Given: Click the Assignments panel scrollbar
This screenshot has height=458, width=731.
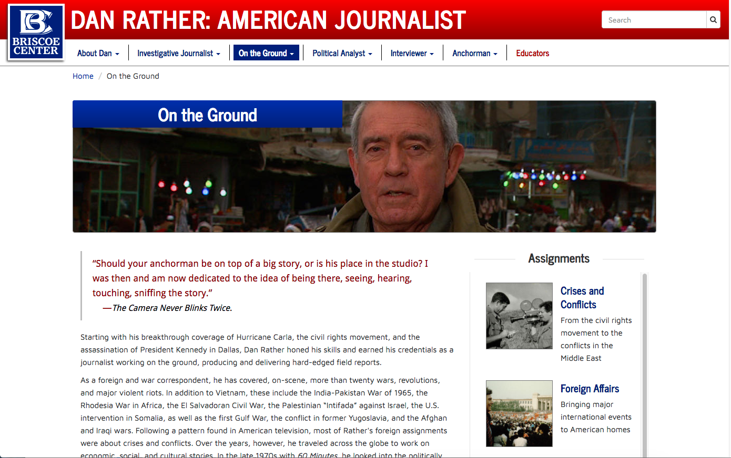Looking at the screenshot, I should (x=645, y=365).
